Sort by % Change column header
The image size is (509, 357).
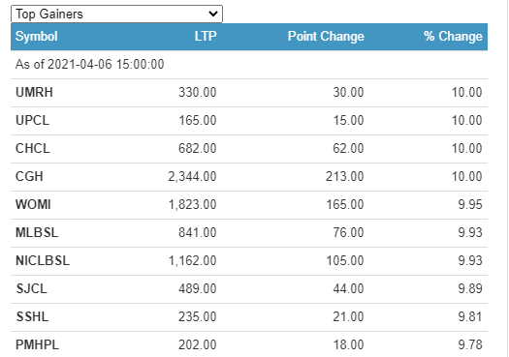453,37
